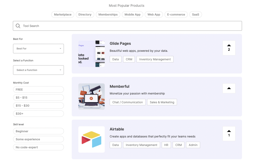Click the Sales & Marketing tag
This screenshot has height=161, width=257.
162,102
